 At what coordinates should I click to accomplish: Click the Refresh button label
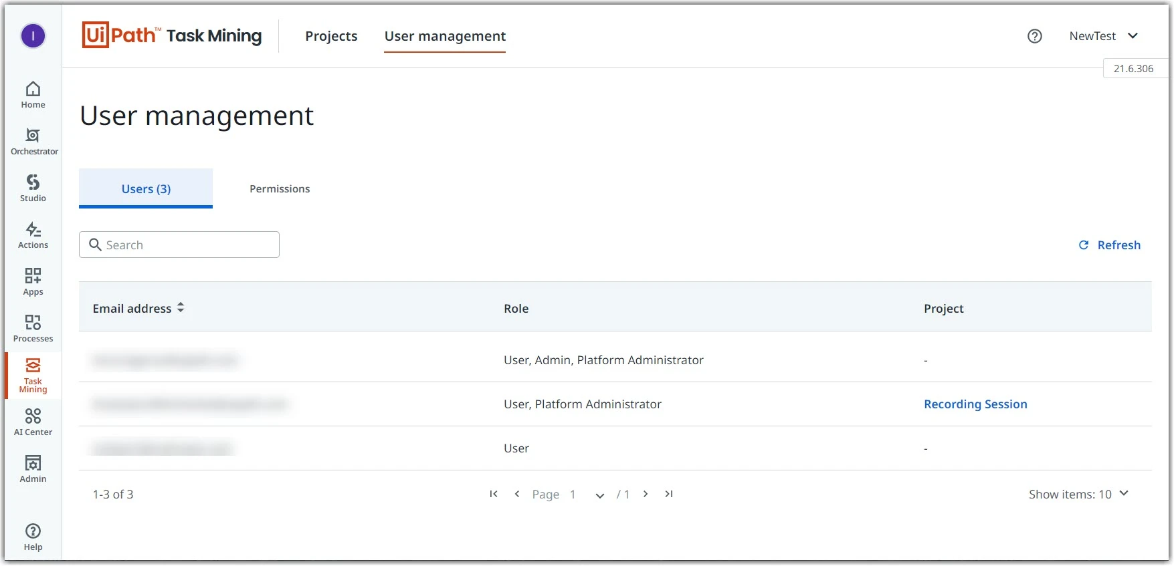tap(1118, 245)
